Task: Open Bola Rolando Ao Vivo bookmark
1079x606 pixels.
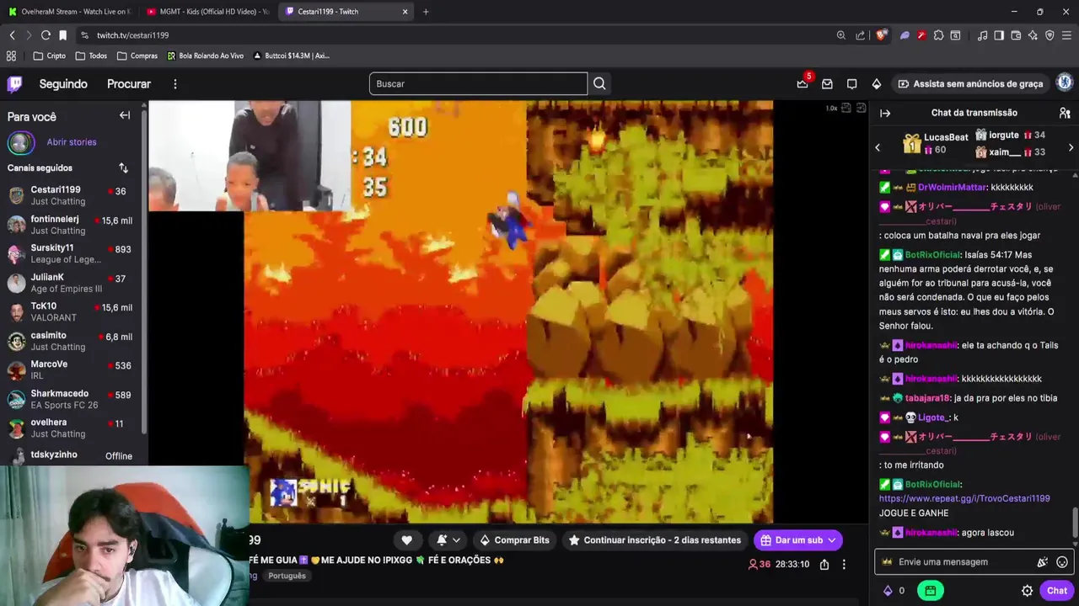Action: pyautogui.click(x=205, y=56)
